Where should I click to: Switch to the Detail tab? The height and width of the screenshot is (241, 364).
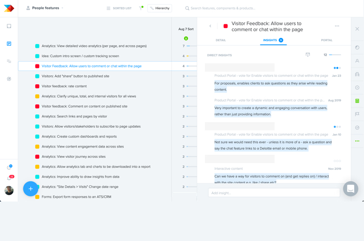tap(220, 40)
